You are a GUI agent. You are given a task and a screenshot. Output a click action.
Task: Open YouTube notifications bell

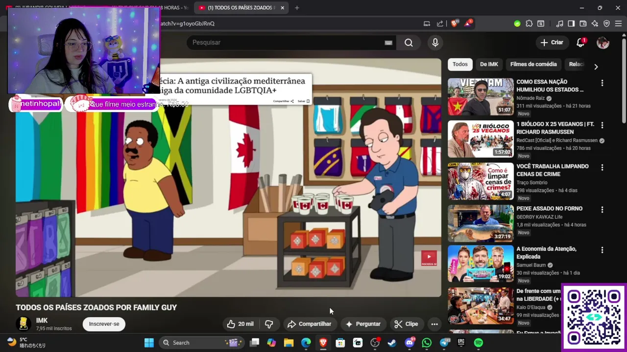(x=580, y=43)
